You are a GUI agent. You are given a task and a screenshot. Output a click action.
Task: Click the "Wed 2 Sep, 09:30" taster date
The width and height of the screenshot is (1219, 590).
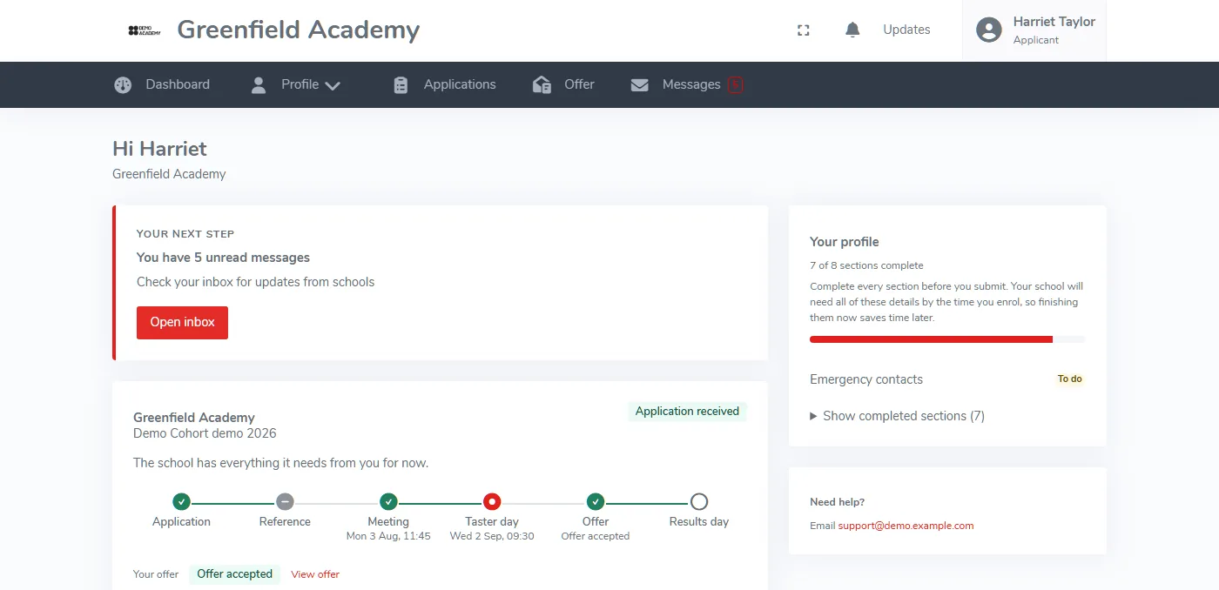(492, 536)
